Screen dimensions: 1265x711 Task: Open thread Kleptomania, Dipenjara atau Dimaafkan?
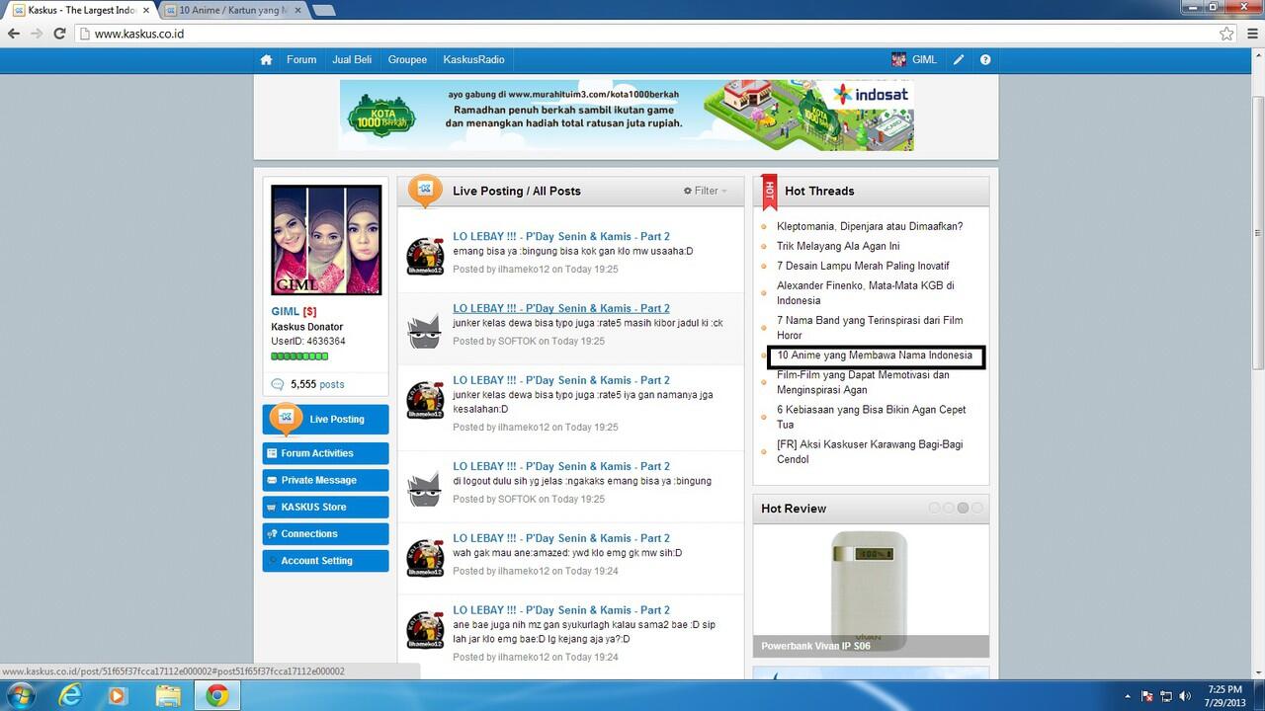click(870, 226)
